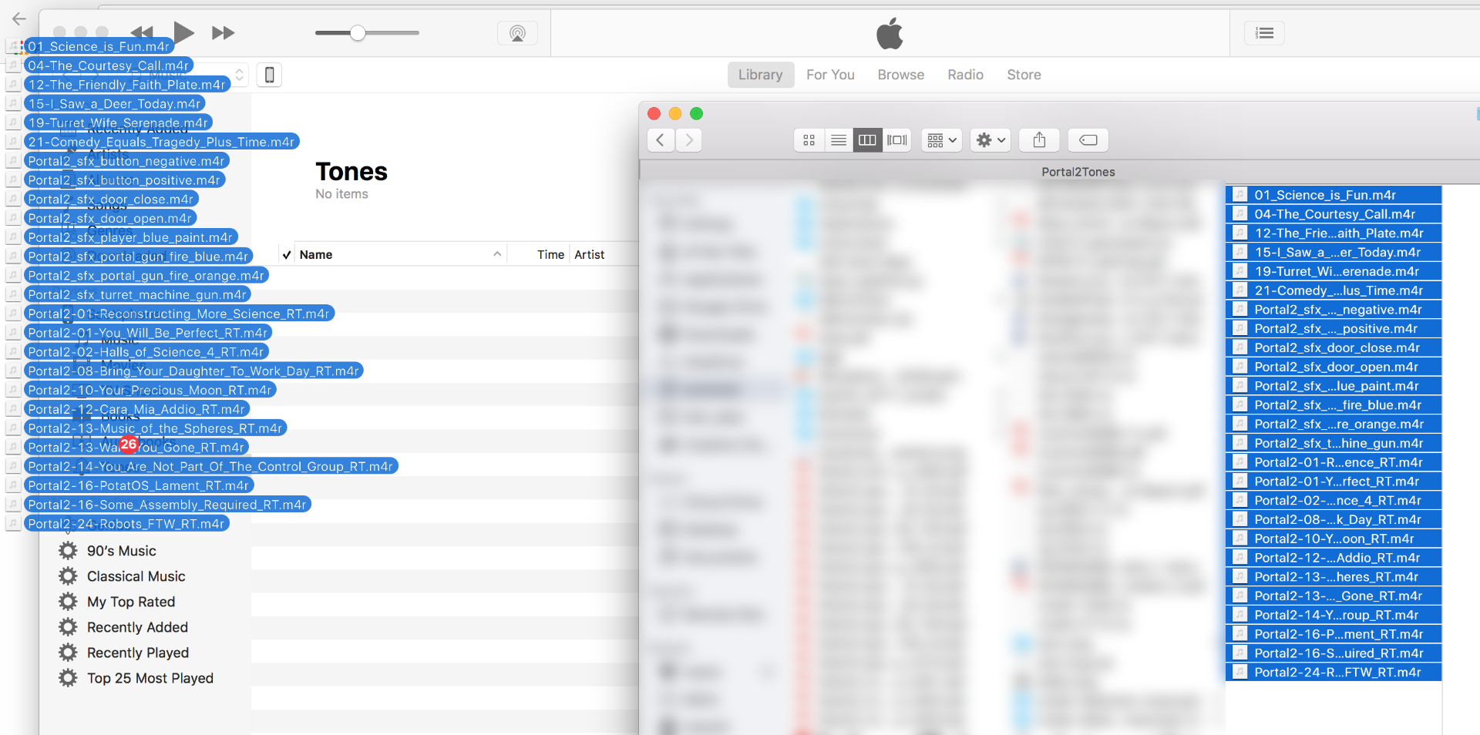Select Portal2-01-R...ence_RT.m4r in Finder
Viewport: 1480px width, 735px height.
tap(1334, 462)
